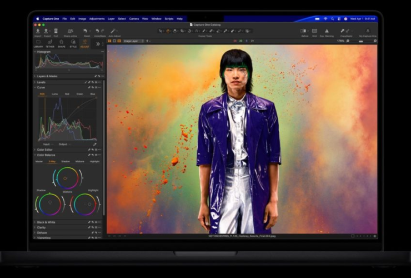Toggle the Before comparison view
Screen dimensions: 411x278
coord(304,32)
